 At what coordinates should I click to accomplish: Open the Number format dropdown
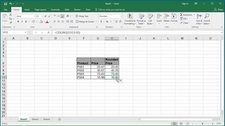(x=121, y=16)
